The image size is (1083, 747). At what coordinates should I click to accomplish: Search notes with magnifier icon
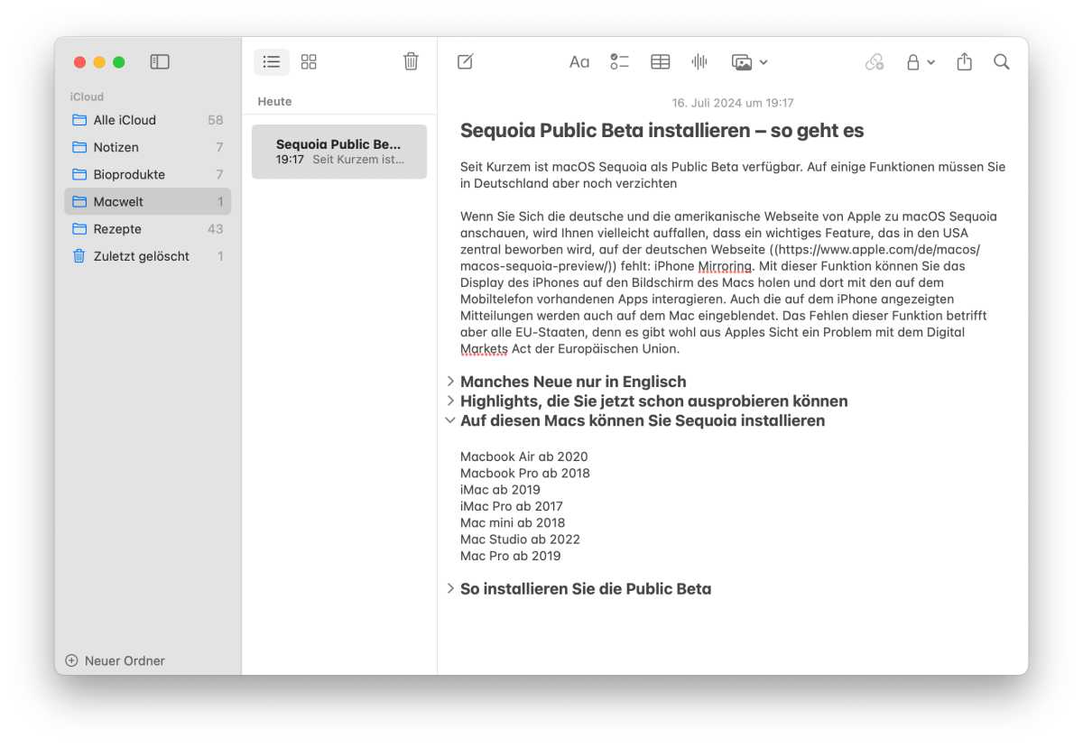click(x=1002, y=62)
